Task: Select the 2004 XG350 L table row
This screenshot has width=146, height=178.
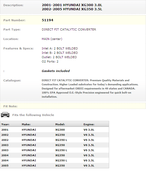Action: [x=55, y=160]
